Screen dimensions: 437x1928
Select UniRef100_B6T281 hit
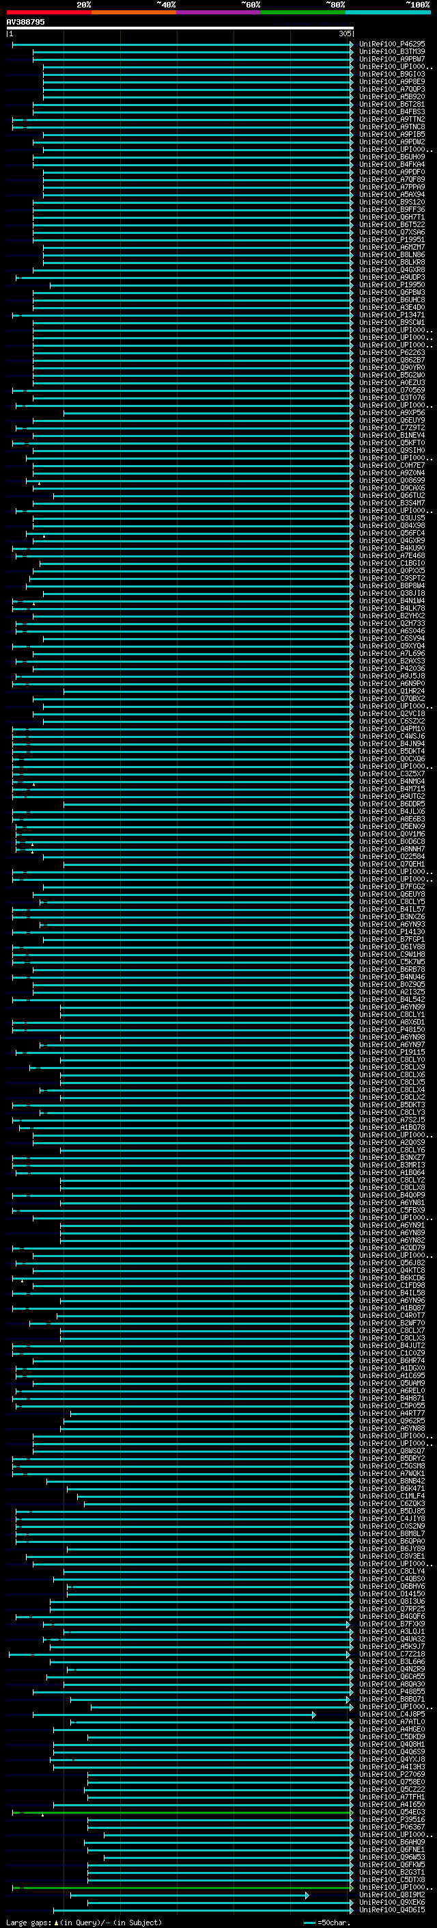click(x=392, y=105)
